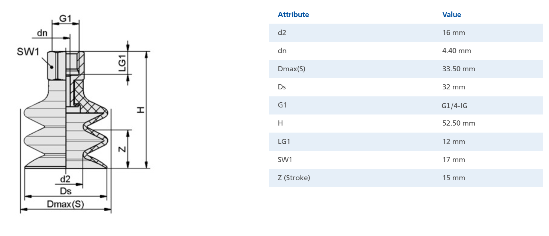Select the Ds value 32 mm
This screenshot has width=549, height=236.
click(453, 87)
